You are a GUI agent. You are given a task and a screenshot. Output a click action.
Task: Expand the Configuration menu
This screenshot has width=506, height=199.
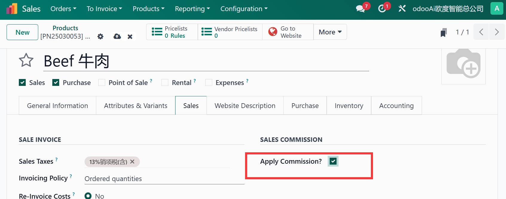pyautogui.click(x=244, y=9)
